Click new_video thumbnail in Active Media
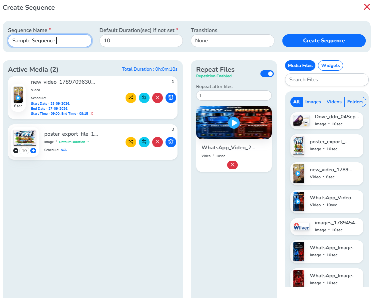The image size is (371, 298). [x=18, y=95]
